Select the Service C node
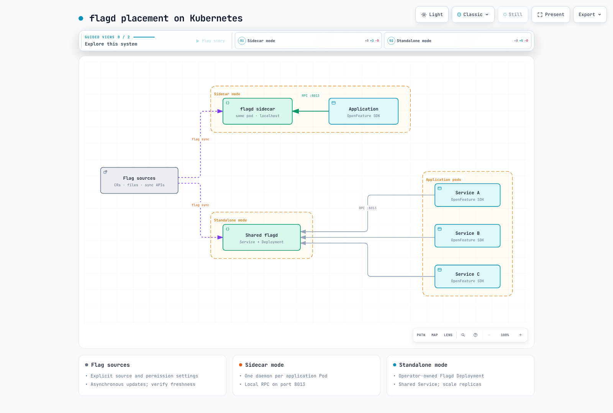This screenshot has width=613, height=413. click(x=467, y=276)
